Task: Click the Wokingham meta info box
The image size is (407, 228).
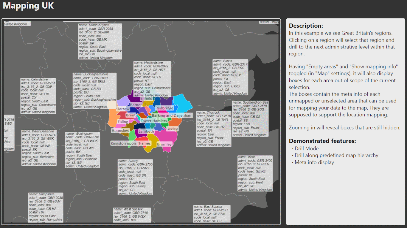Action: click(82, 150)
